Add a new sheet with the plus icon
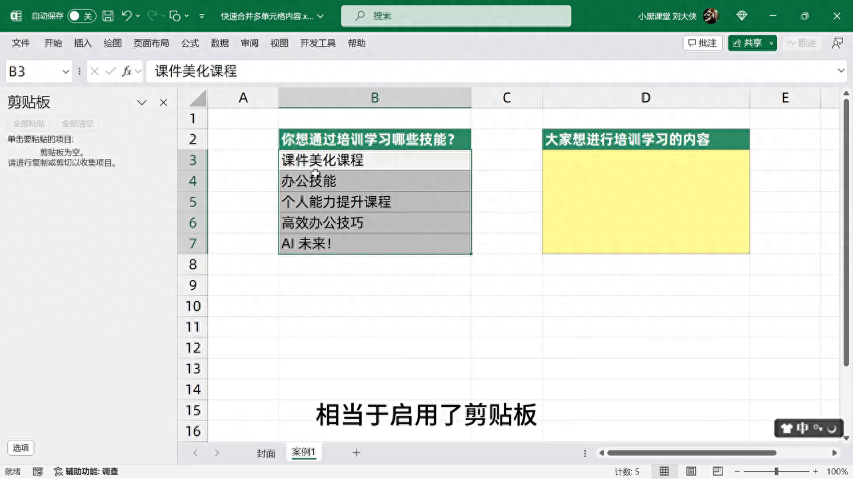853x479 pixels. coord(357,453)
